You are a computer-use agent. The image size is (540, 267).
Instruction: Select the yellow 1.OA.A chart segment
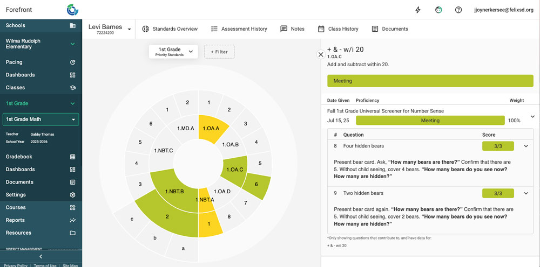(212, 128)
